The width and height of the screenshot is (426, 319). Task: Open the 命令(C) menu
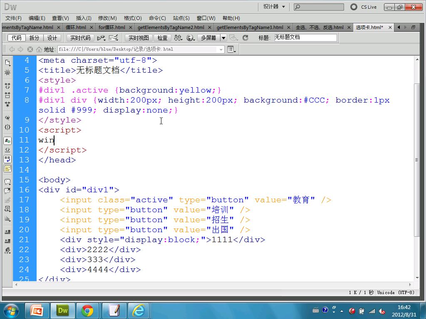pos(157,18)
